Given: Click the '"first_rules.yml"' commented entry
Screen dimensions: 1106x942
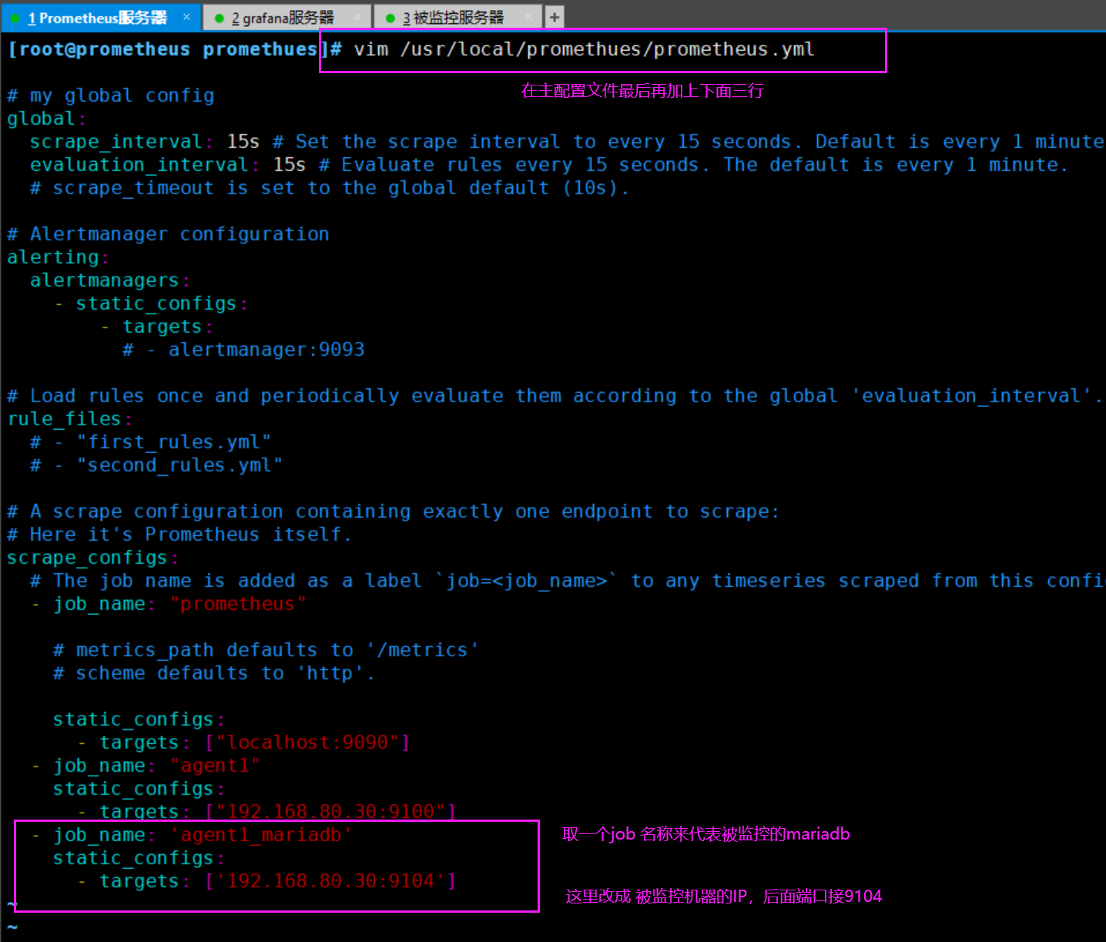Looking at the screenshot, I should (x=173, y=442).
